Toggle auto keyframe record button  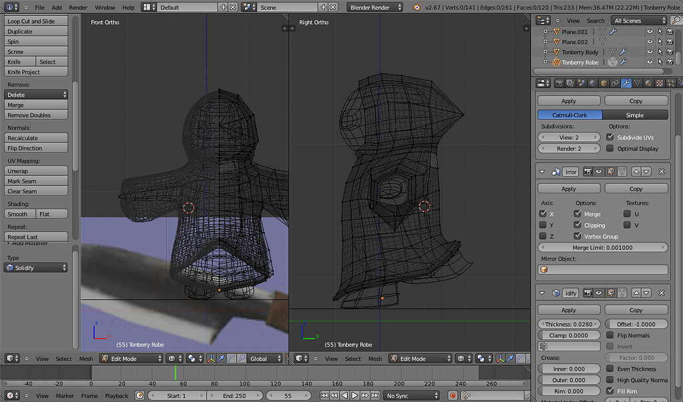click(453, 395)
